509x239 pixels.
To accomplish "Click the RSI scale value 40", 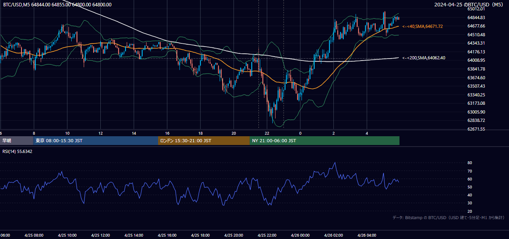I will point(470,195).
